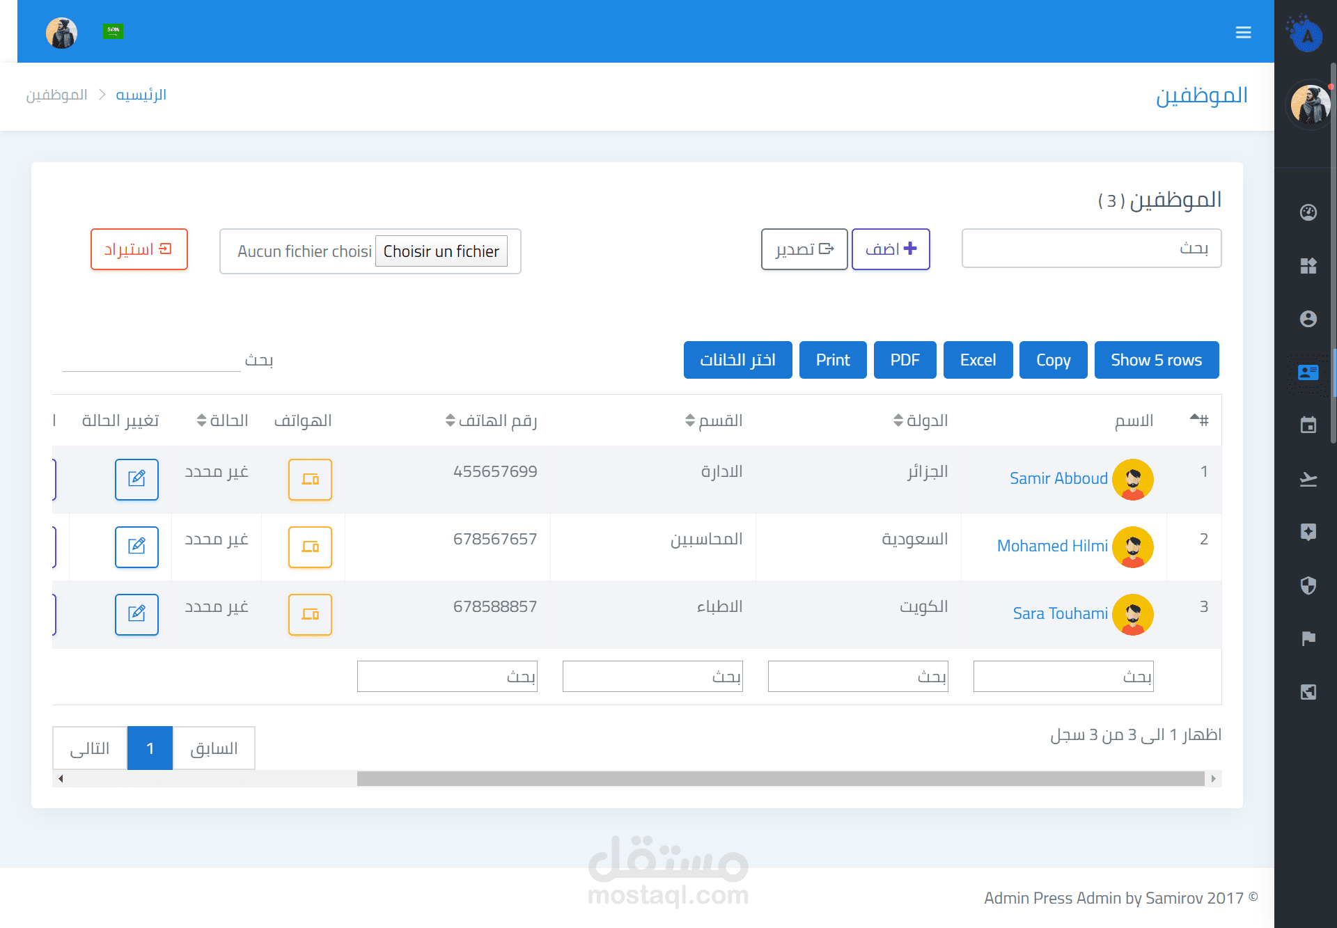
Task: Click the shield icon in sidebar
Action: [1308, 585]
